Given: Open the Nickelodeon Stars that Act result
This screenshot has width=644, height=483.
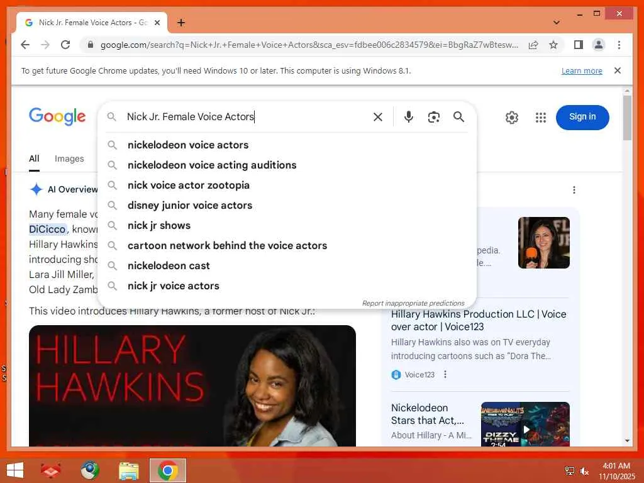Looking at the screenshot, I should point(428,414).
